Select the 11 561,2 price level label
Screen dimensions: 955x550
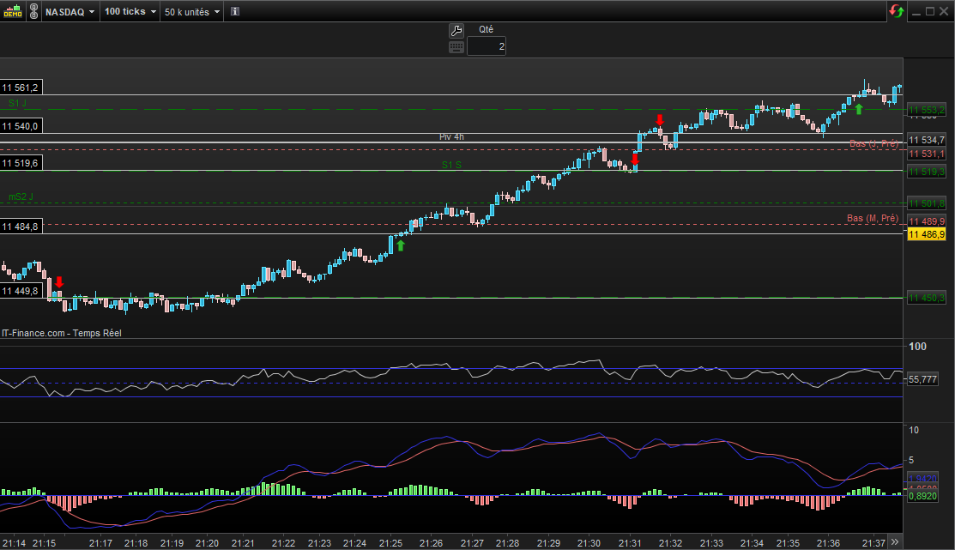pyautogui.click(x=21, y=88)
